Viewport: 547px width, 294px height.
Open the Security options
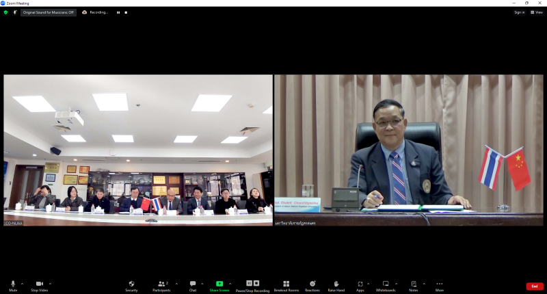pos(131,284)
